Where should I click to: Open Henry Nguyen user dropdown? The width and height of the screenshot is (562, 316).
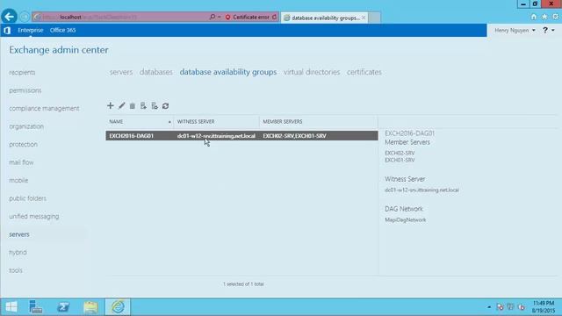coord(515,31)
